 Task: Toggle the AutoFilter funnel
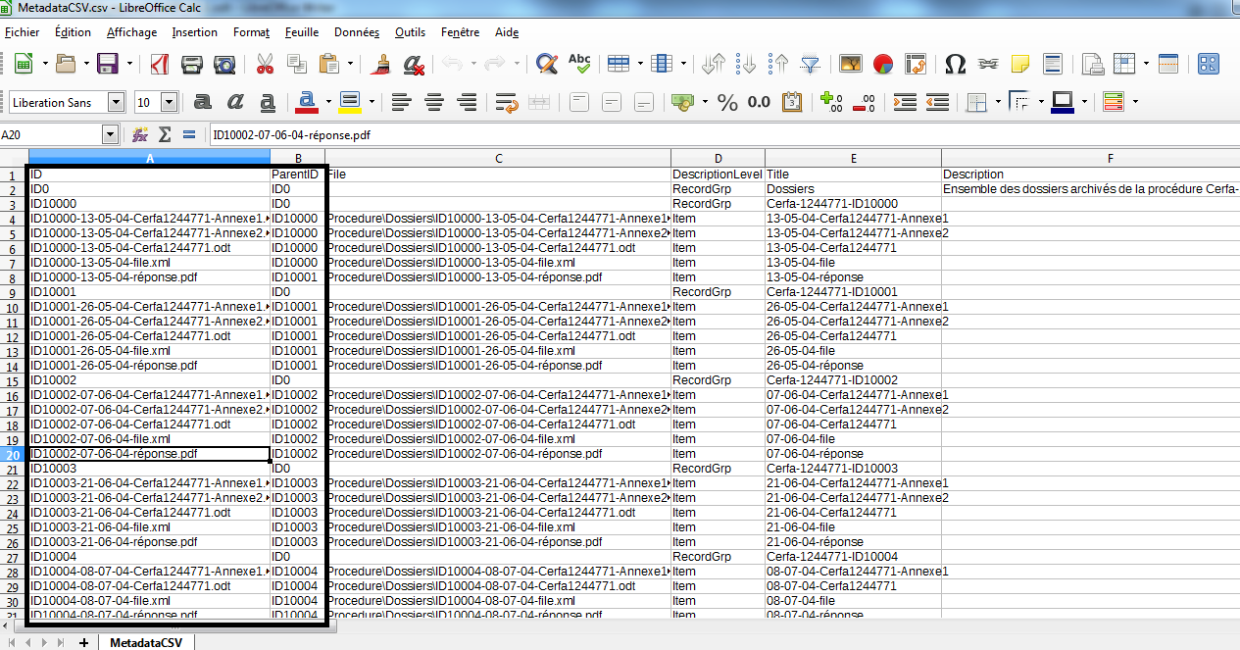point(810,65)
